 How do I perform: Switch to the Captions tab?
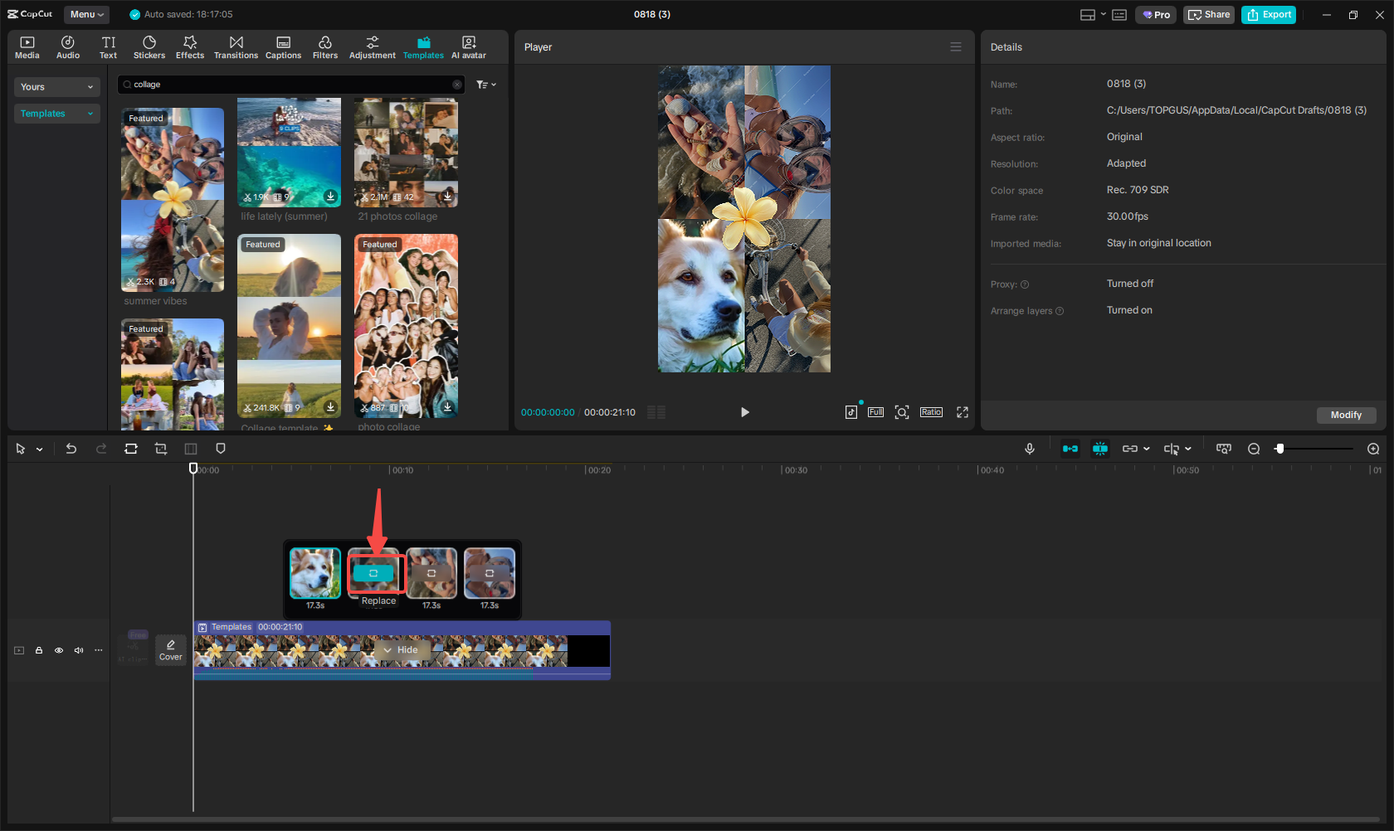tap(283, 47)
